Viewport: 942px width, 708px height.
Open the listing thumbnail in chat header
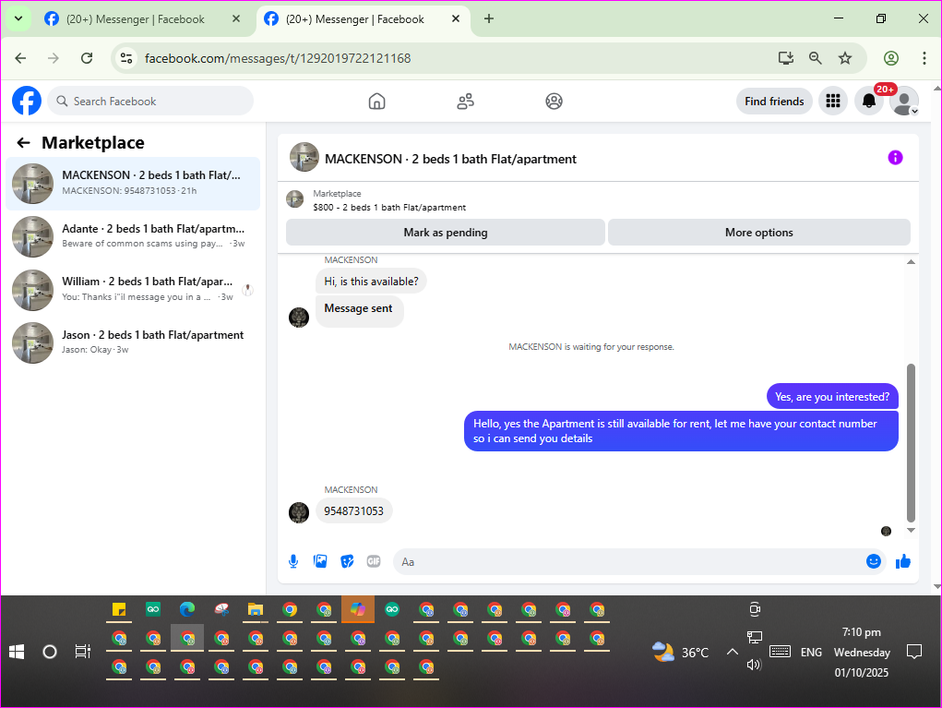coord(294,199)
